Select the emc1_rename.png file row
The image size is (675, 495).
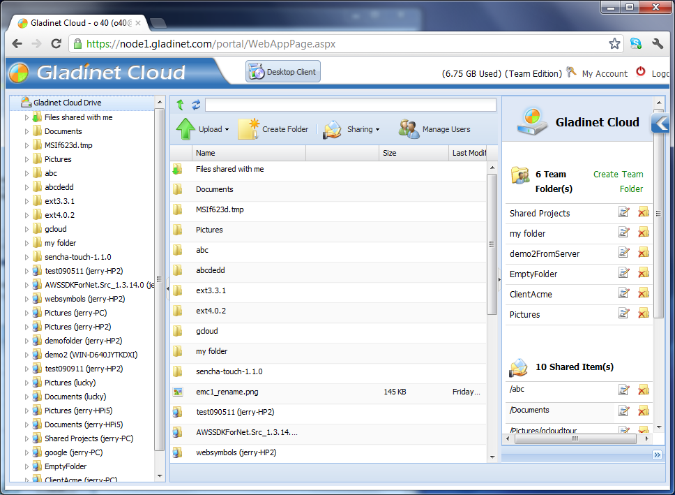point(328,392)
